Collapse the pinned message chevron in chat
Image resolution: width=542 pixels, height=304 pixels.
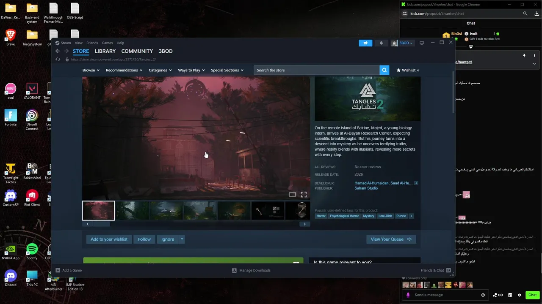(534, 64)
